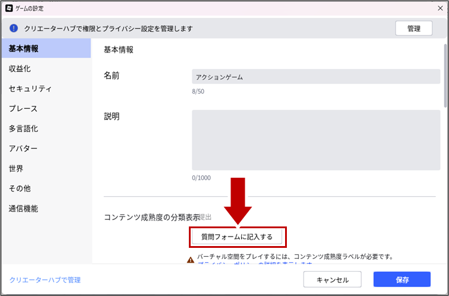Click the 名前 input field with アクションゲーム
This screenshot has width=449, height=296.
click(x=316, y=77)
